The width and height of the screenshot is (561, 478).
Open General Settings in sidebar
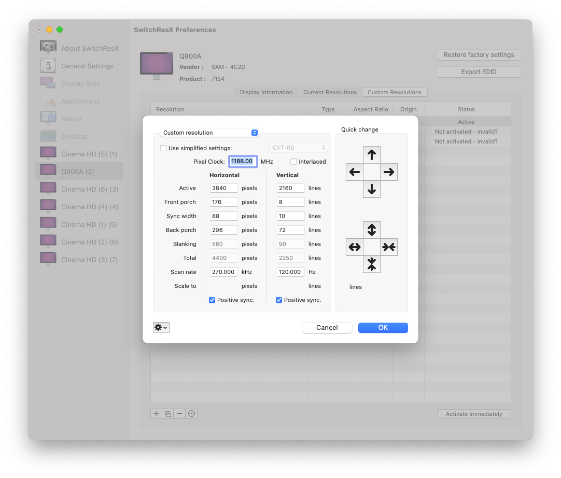point(79,66)
